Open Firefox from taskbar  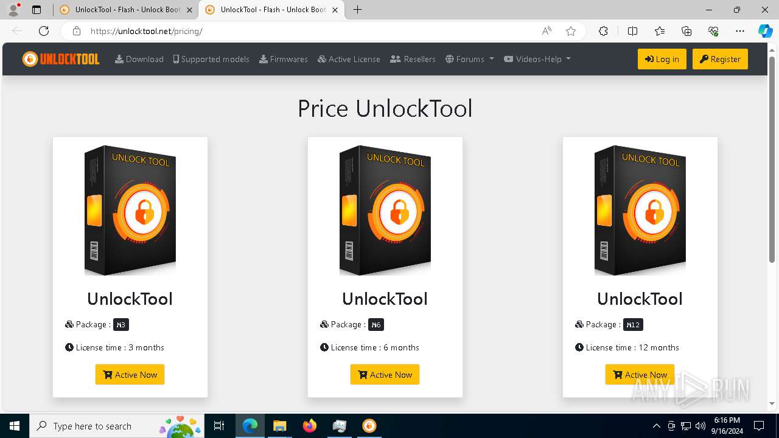[309, 426]
